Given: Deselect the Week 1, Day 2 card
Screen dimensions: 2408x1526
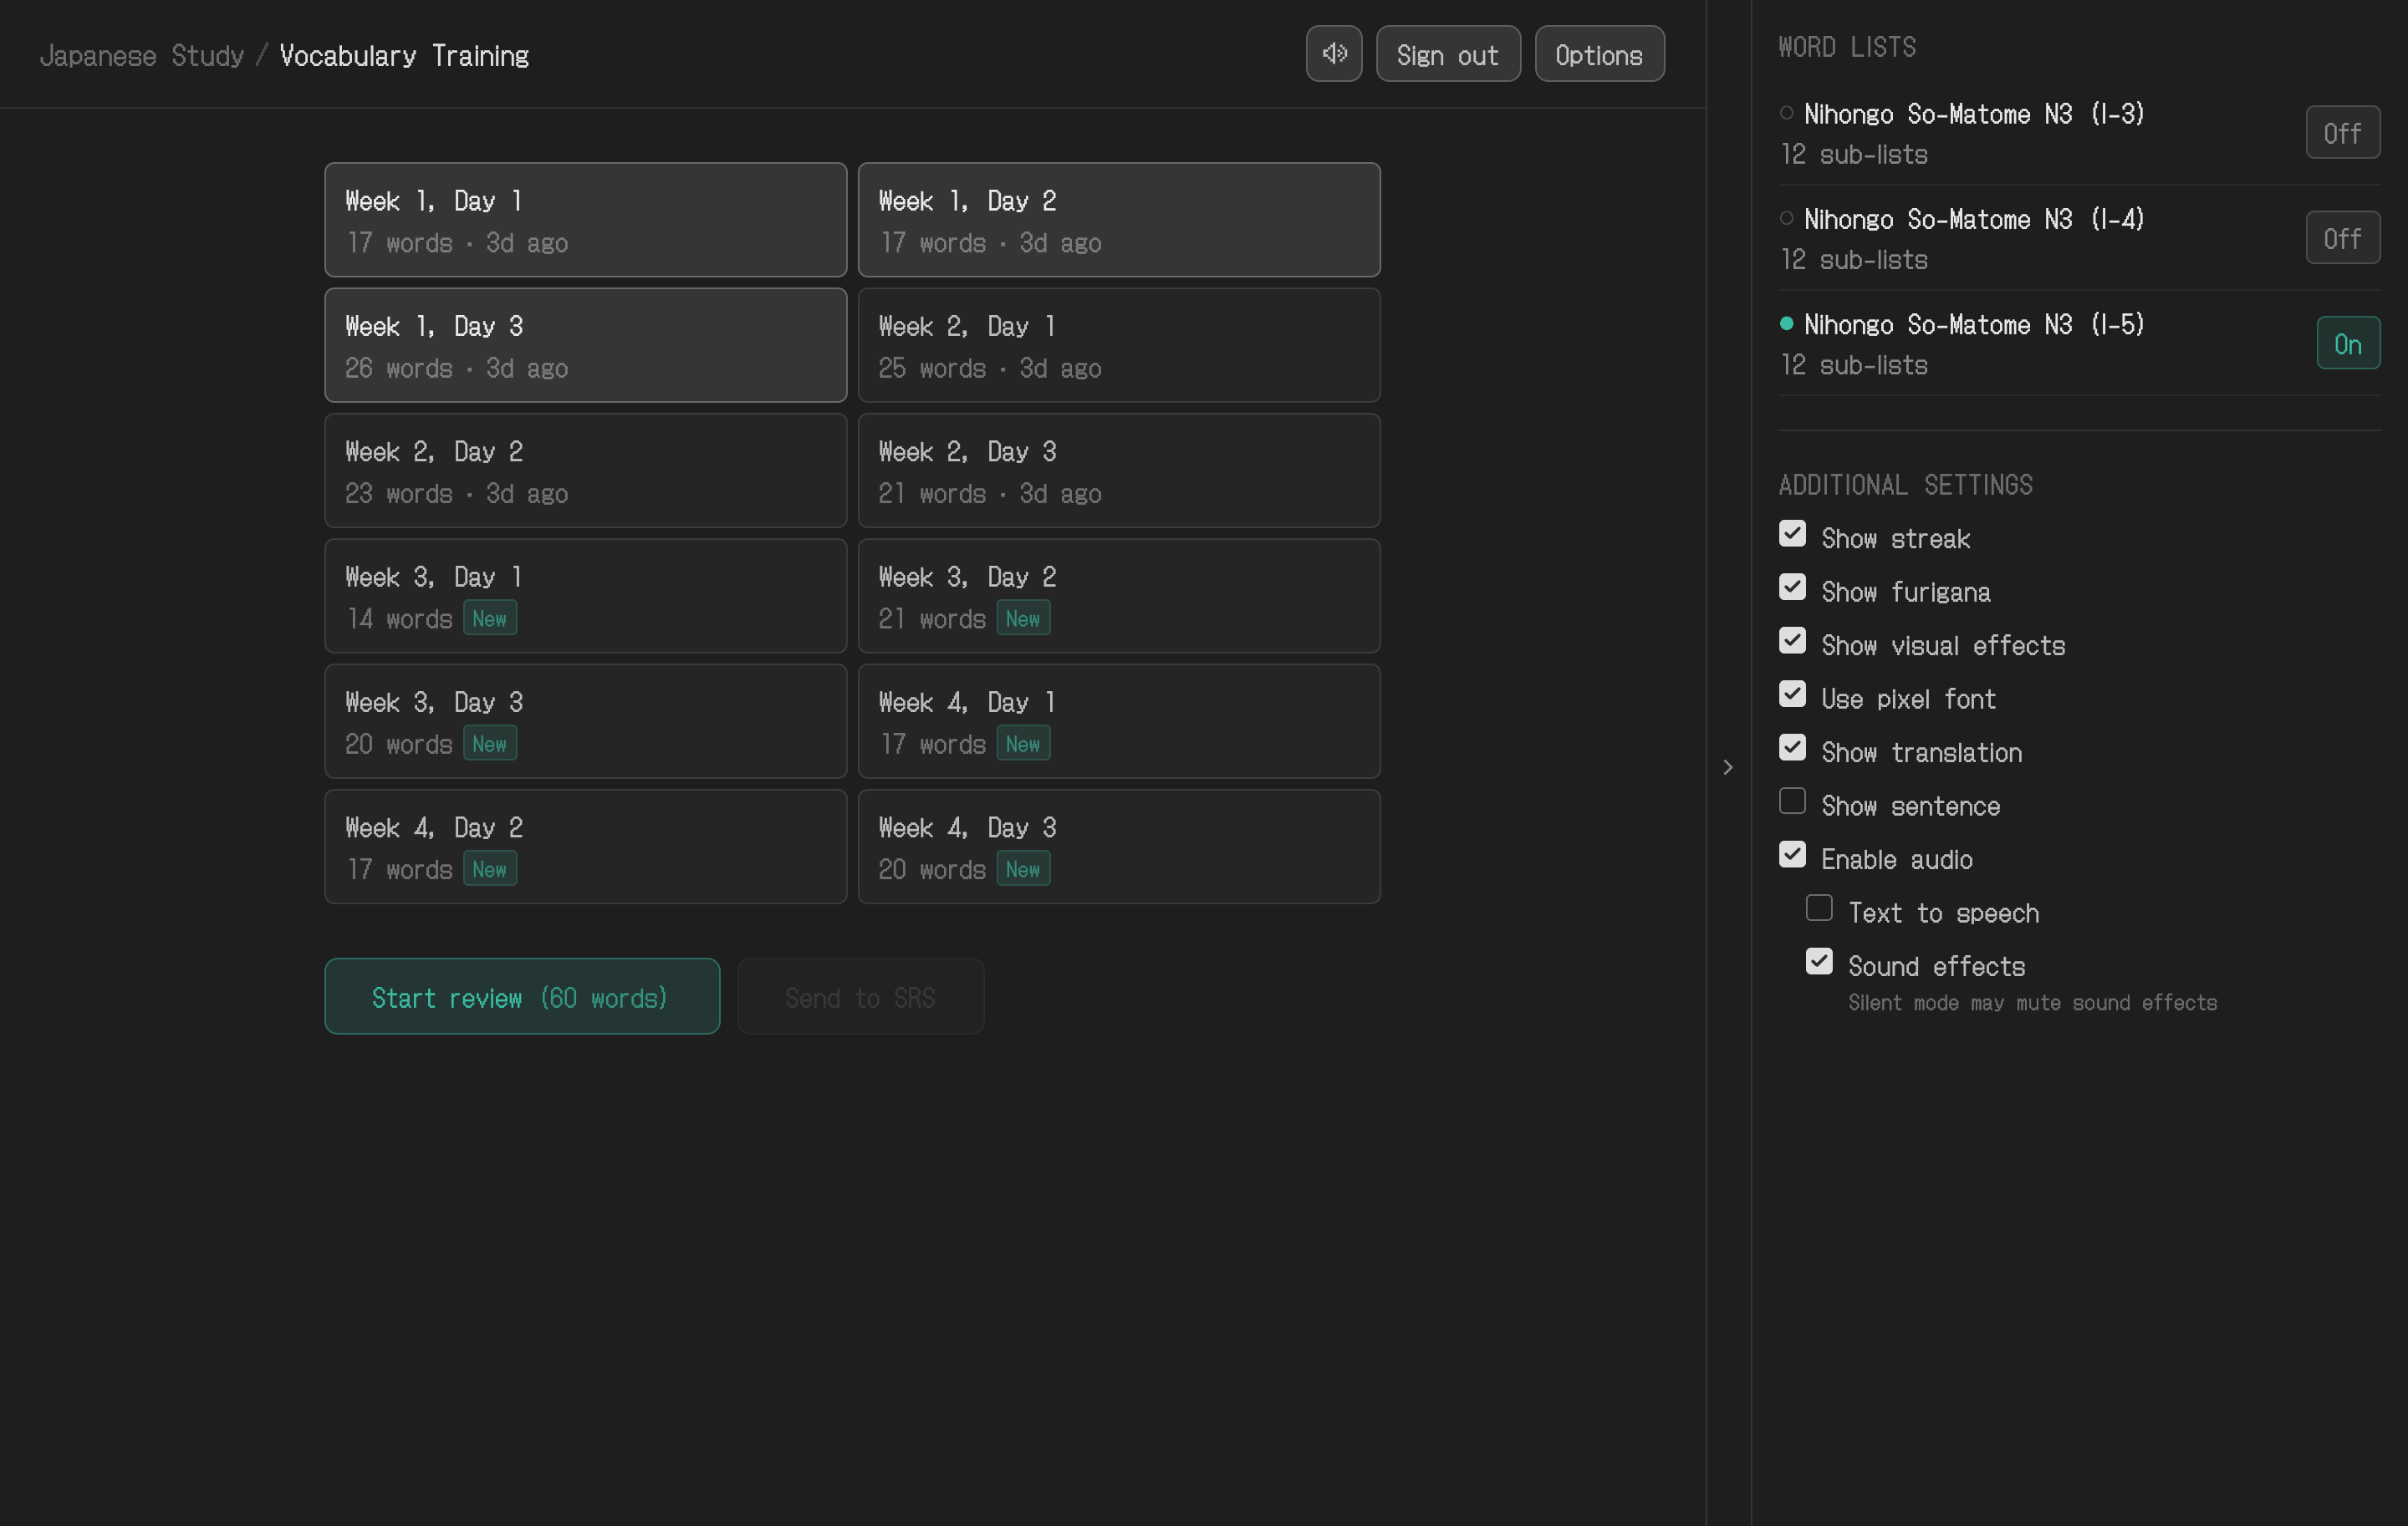Looking at the screenshot, I should [x=1119, y=220].
